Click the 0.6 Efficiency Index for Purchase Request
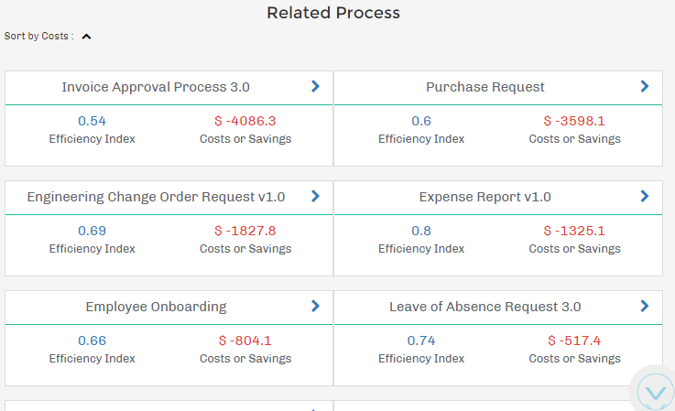The height and width of the screenshot is (411, 675). [x=421, y=121]
